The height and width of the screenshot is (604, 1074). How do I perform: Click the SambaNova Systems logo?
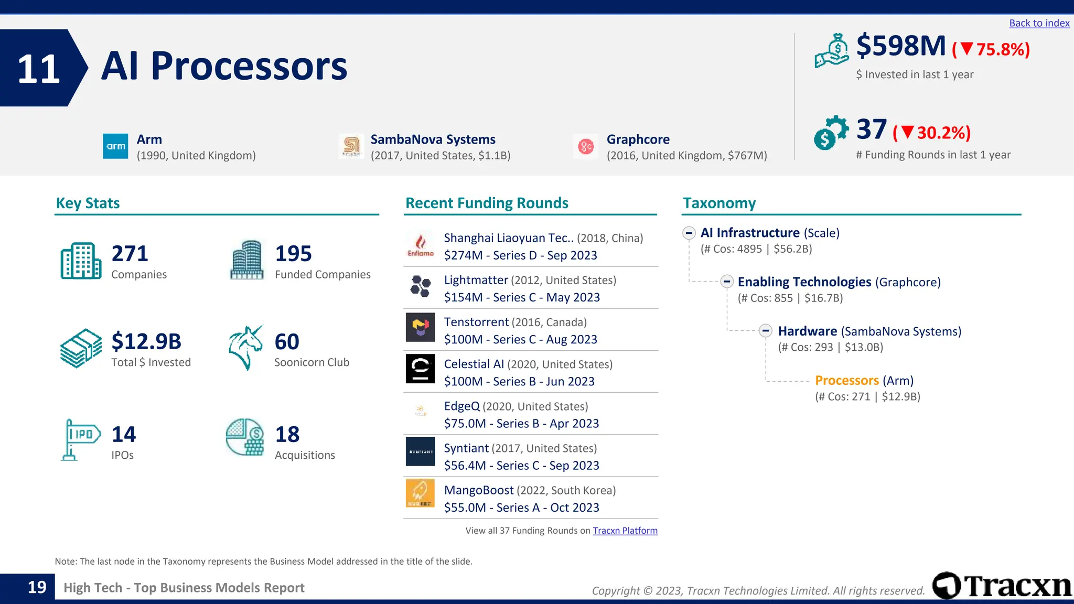pyautogui.click(x=351, y=146)
